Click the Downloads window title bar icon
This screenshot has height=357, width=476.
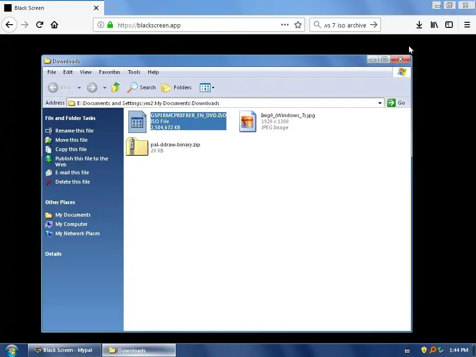pos(47,61)
